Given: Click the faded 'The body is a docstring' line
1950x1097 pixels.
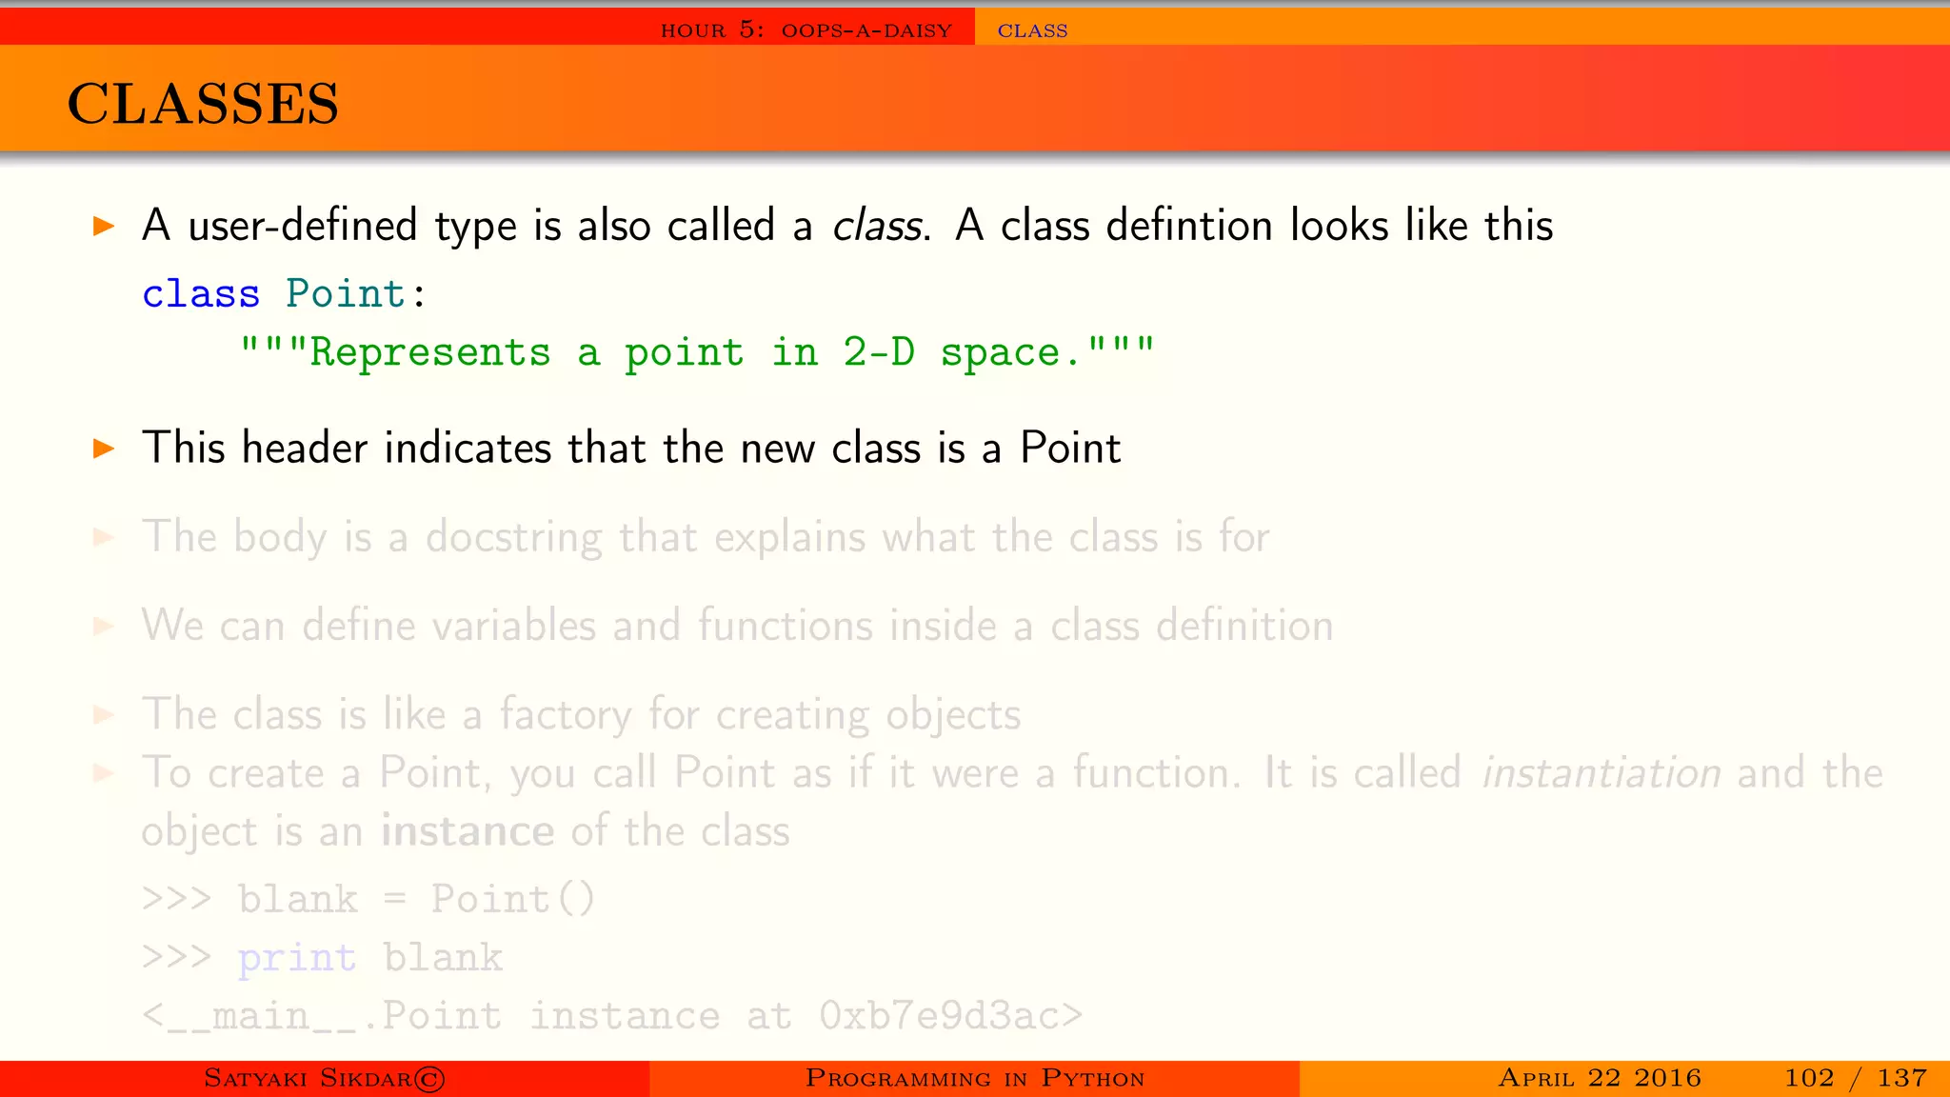Looking at the screenshot, I should click(706, 537).
